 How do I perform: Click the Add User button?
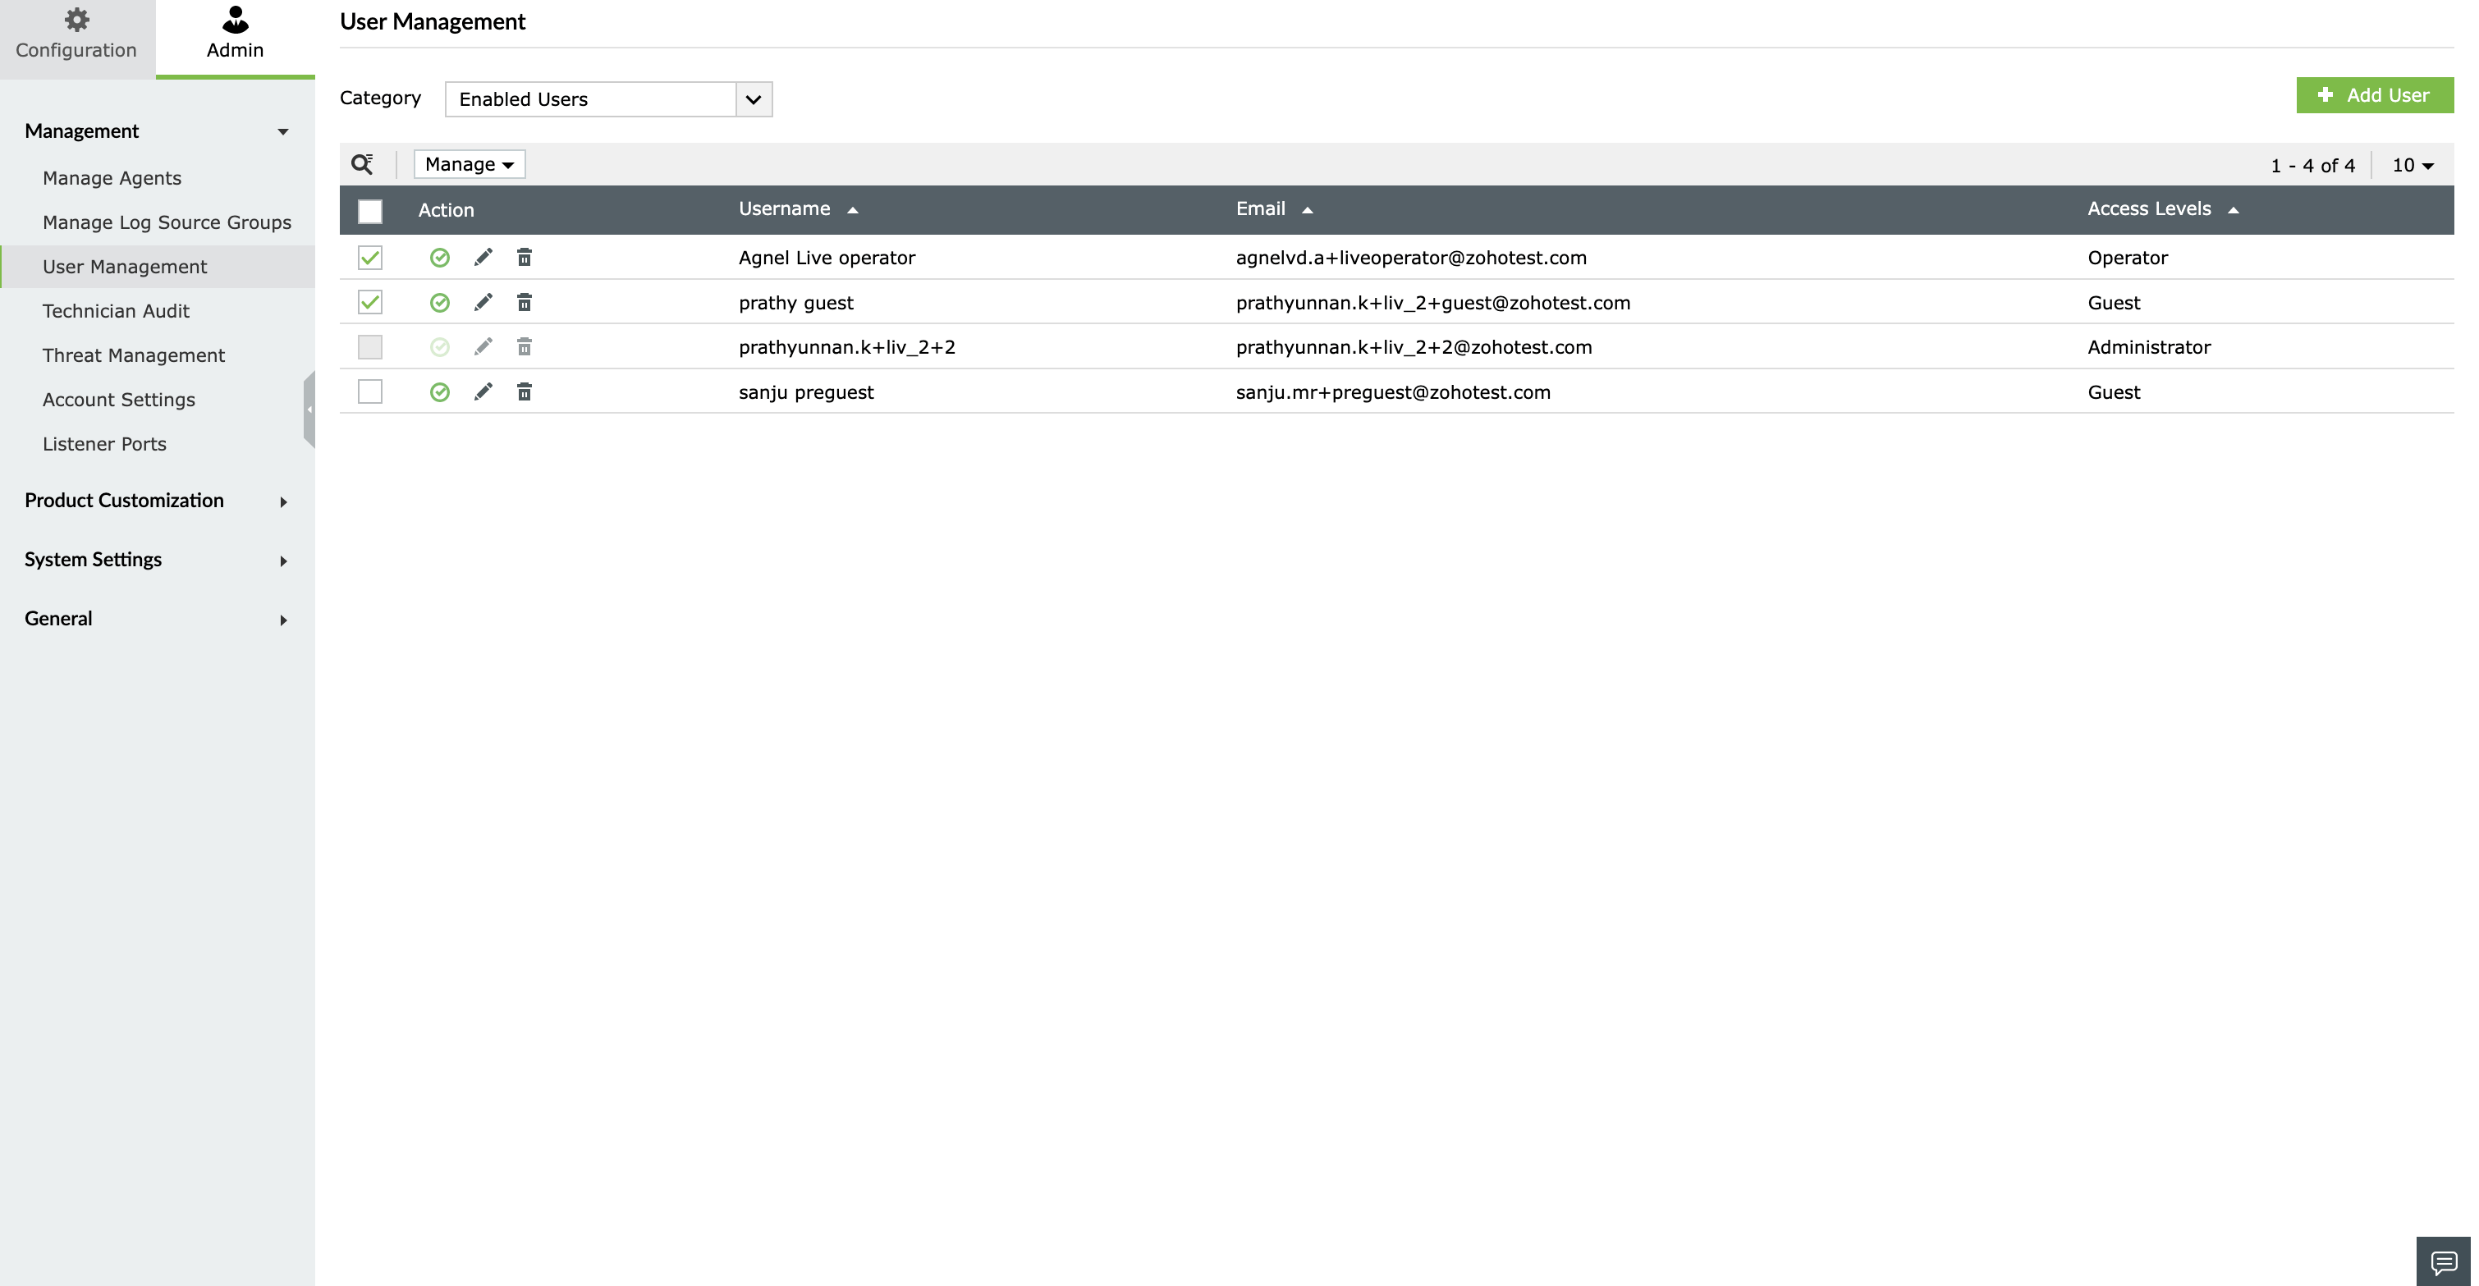point(2374,95)
